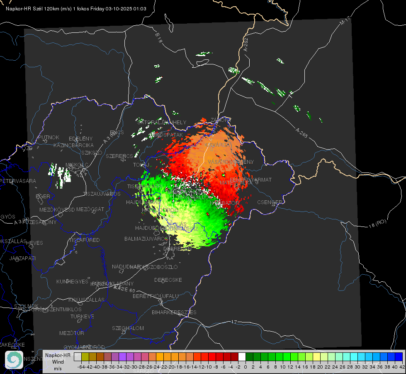406x374 pixels.
Task: Click the MEZŐCSÁT label
Action: tap(90, 209)
